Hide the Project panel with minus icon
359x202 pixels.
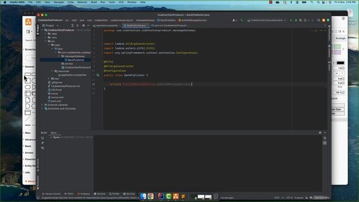[x=89, y=25]
